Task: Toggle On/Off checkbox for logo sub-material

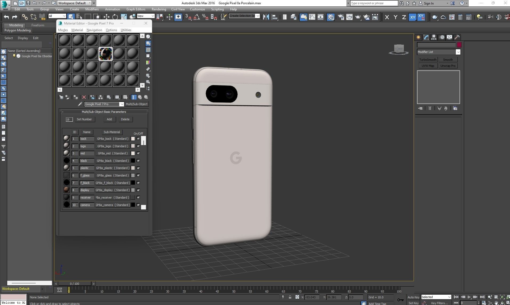Action: click(138, 146)
